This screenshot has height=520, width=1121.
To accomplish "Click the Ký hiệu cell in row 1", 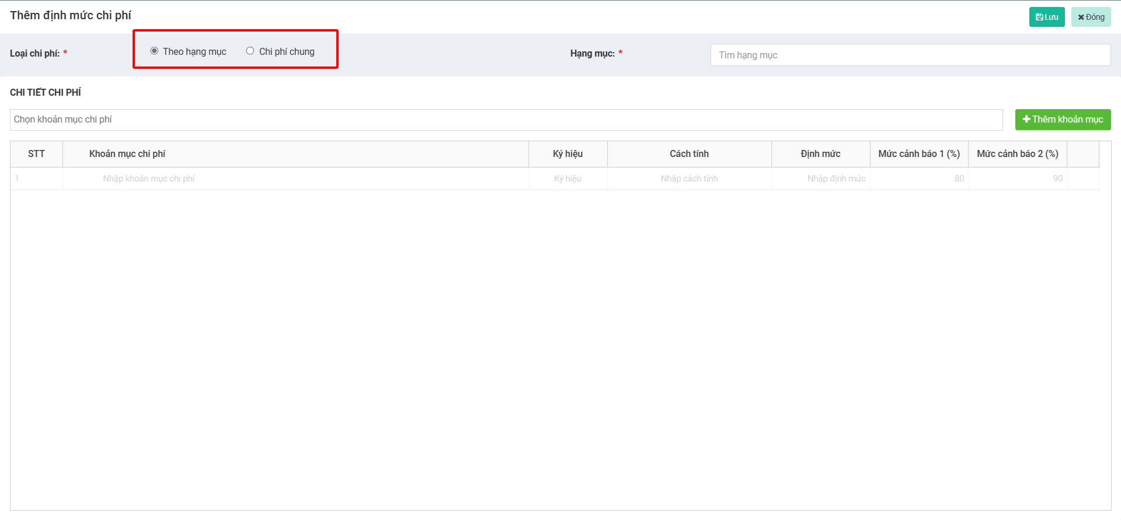I will pos(568,179).
